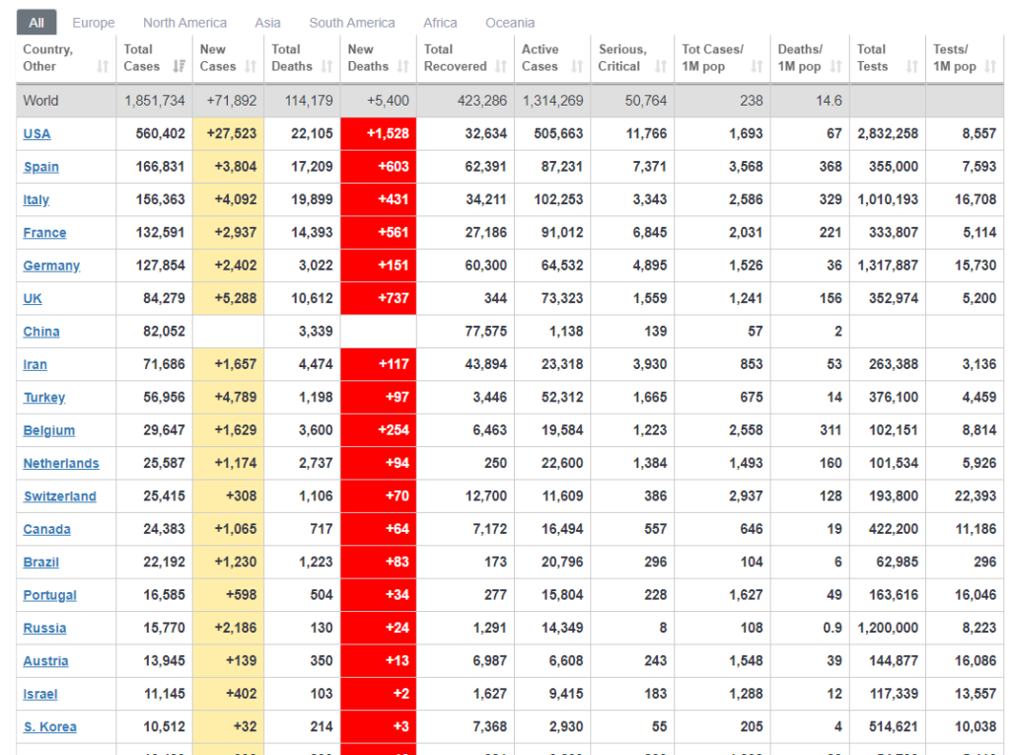
Task: Click New Deaths column sort icon
Action: pos(403,66)
